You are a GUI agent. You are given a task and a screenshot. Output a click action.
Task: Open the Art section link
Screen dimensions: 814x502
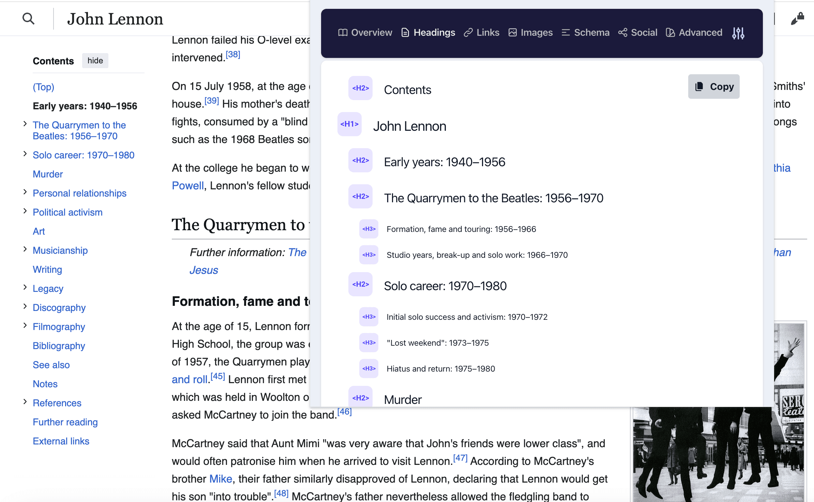pos(39,231)
